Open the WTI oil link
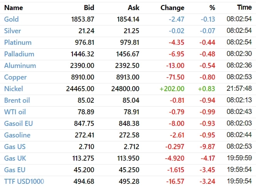Screen dimensions: 256x190 (15, 112)
